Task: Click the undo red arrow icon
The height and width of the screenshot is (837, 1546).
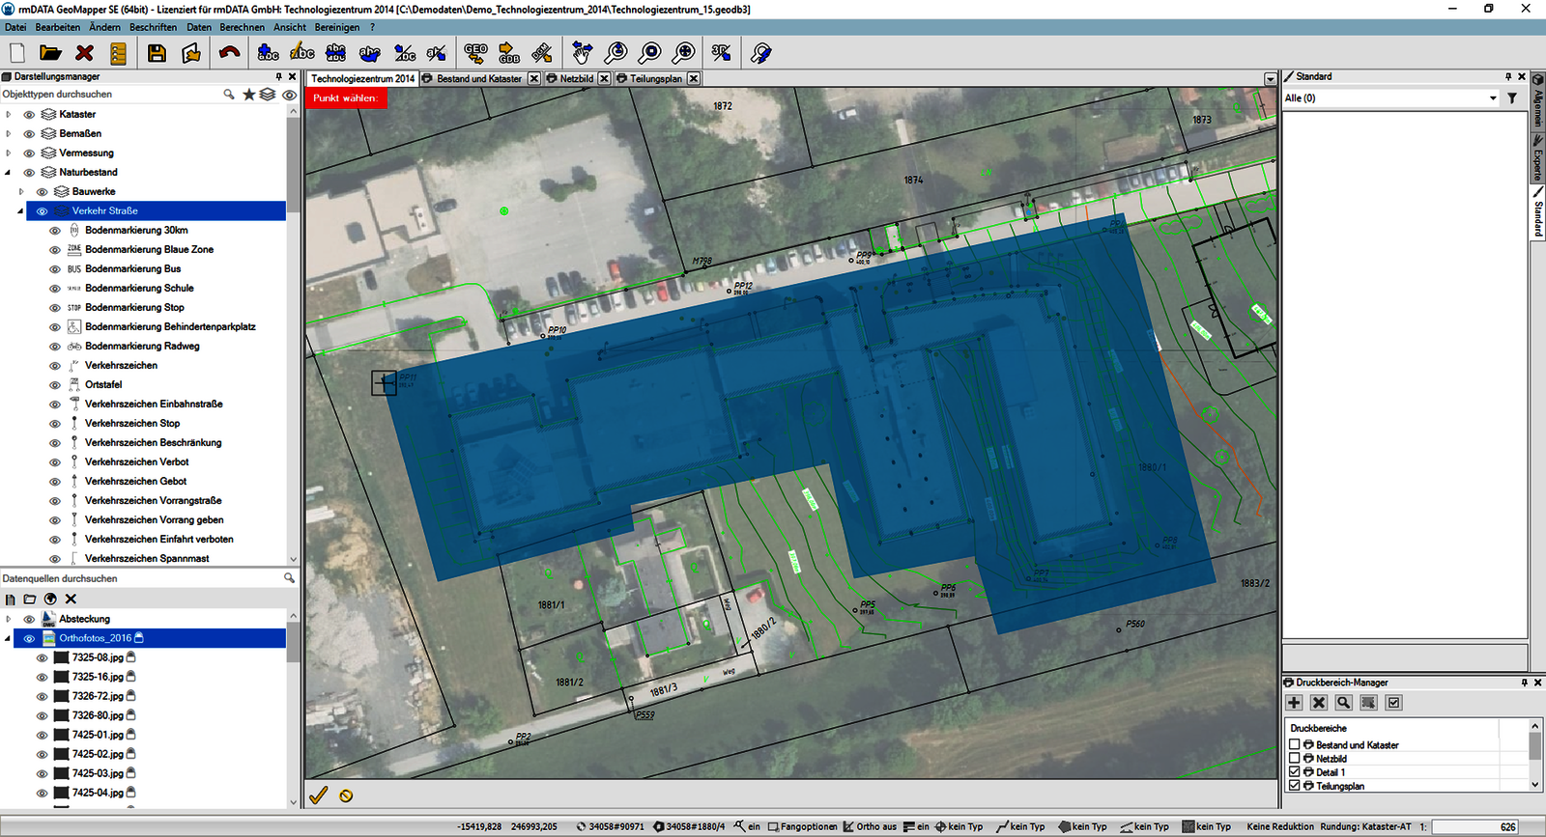Action: (x=229, y=53)
